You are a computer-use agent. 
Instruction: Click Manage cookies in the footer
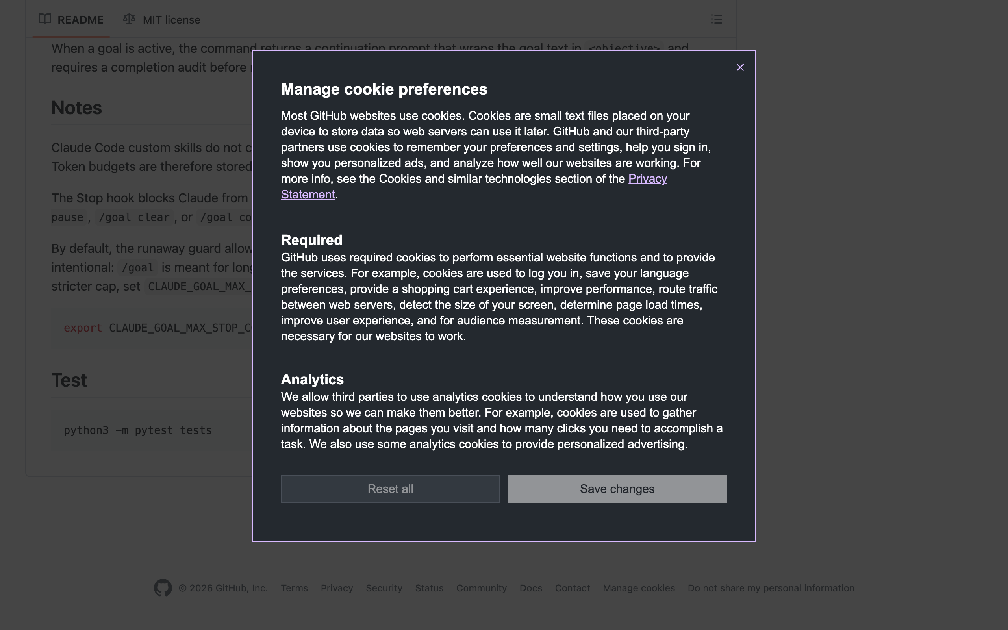pyautogui.click(x=639, y=588)
